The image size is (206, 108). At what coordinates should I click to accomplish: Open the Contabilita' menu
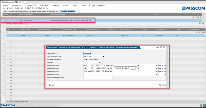[17, 5]
